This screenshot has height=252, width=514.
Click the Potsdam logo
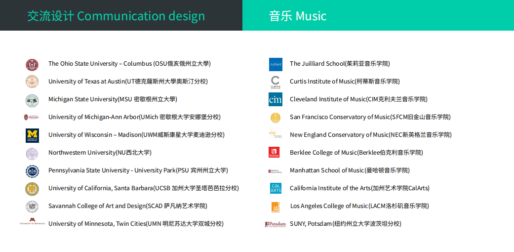pos(276,224)
